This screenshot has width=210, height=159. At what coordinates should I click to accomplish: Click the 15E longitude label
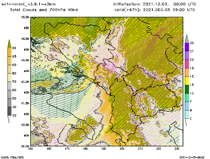click(x=31, y=149)
